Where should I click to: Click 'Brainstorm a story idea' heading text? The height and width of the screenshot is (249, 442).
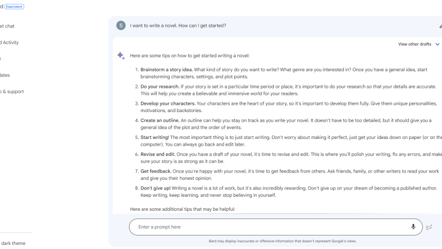point(167,70)
